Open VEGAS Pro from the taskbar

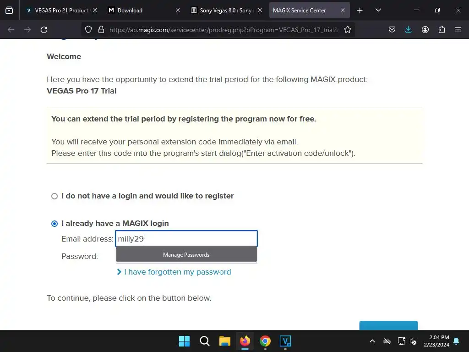tap(285, 341)
